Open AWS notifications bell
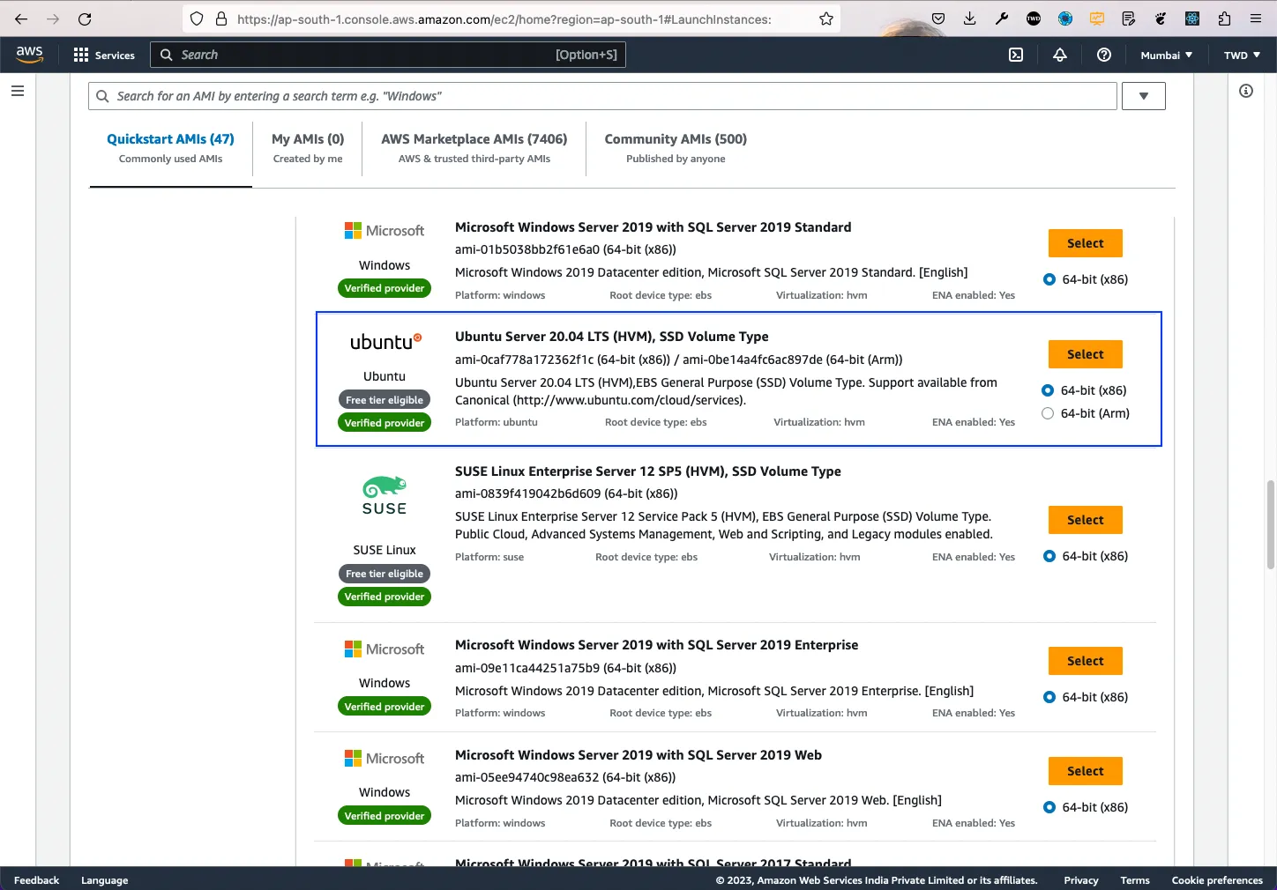This screenshot has width=1277, height=890. tap(1060, 55)
